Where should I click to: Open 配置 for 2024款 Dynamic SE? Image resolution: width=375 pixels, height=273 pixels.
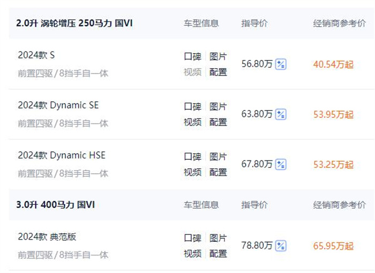tap(218, 122)
